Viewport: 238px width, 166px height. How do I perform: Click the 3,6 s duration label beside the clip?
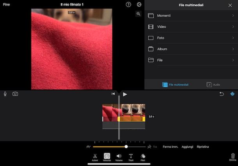151,117
